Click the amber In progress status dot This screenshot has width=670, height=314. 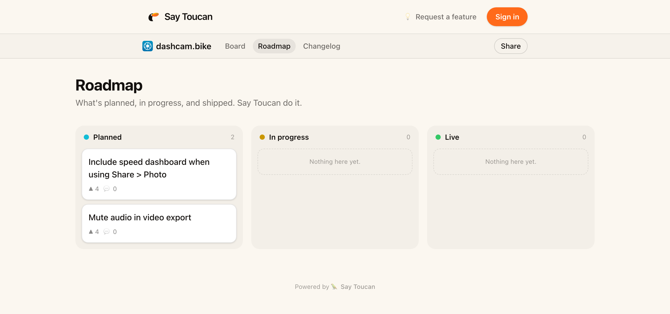[x=262, y=137]
